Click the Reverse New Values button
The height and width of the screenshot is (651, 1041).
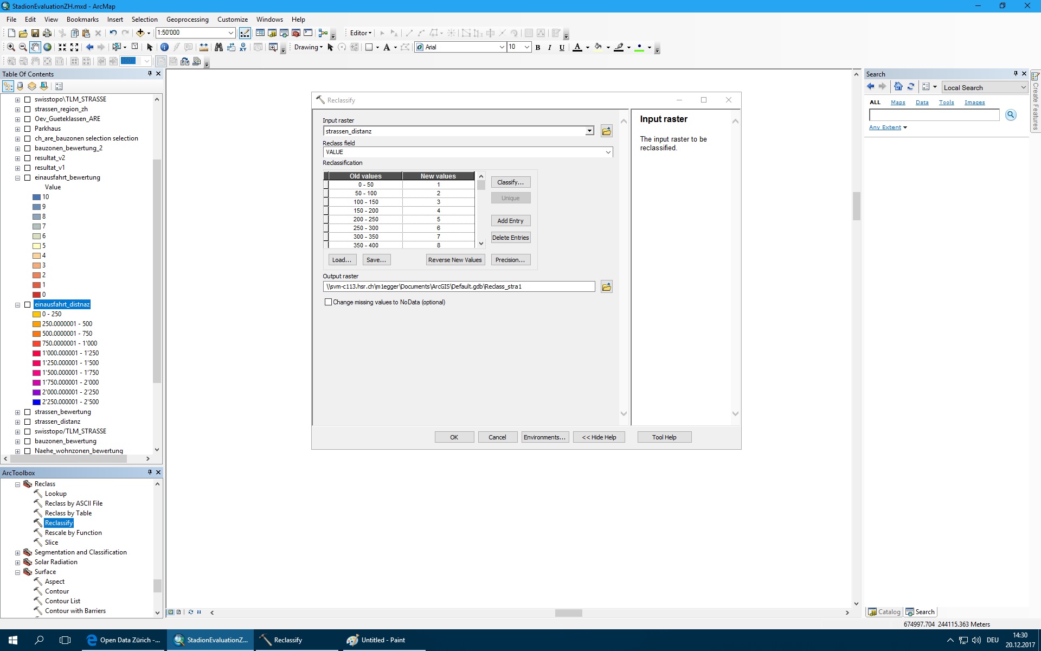(454, 260)
